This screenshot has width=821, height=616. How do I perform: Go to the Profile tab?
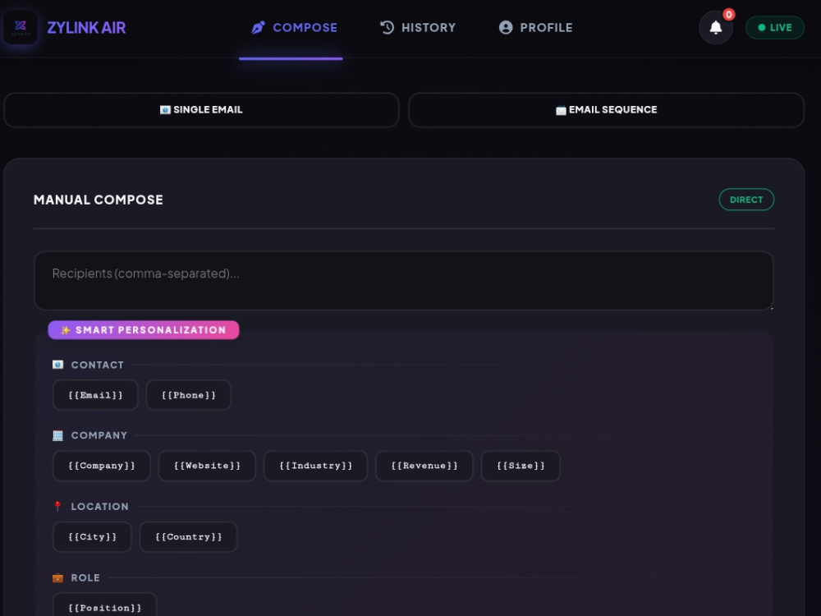[x=535, y=28]
